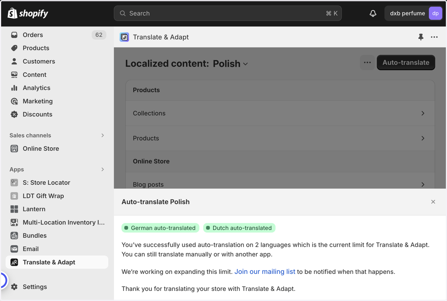Click the search magnifier icon

[123, 13]
